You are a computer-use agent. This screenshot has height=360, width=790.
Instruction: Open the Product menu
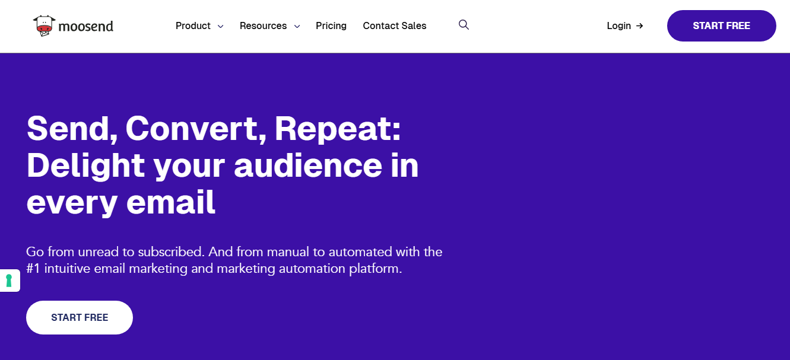coord(193,26)
